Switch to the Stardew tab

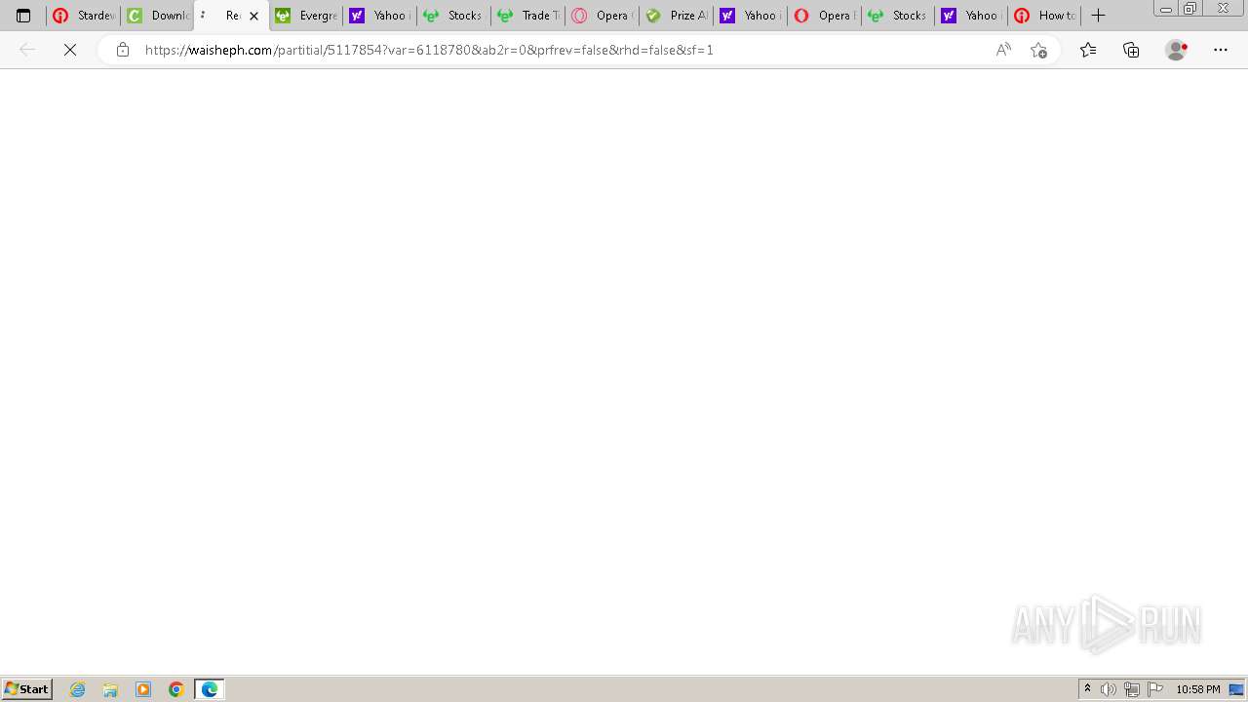pos(84,16)
